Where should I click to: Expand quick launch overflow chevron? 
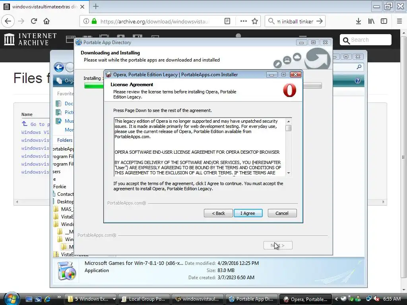coord(59,297)
